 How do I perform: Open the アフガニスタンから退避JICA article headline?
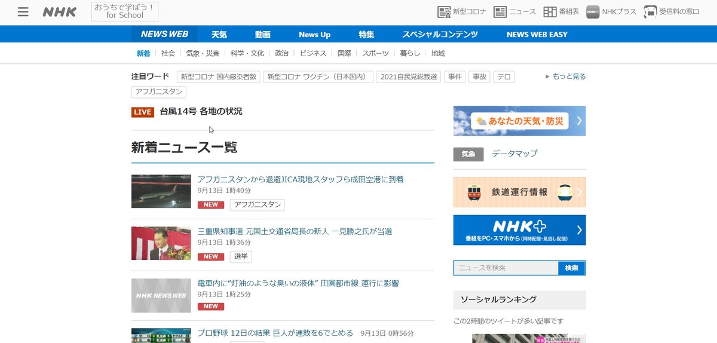tap(301, 179)
